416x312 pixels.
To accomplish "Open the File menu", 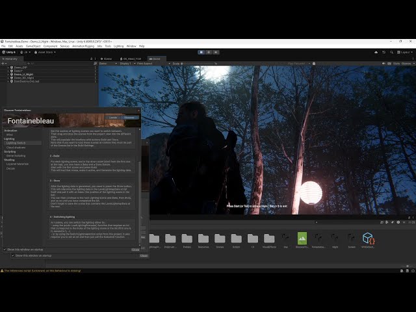I will tap(3, 46).
